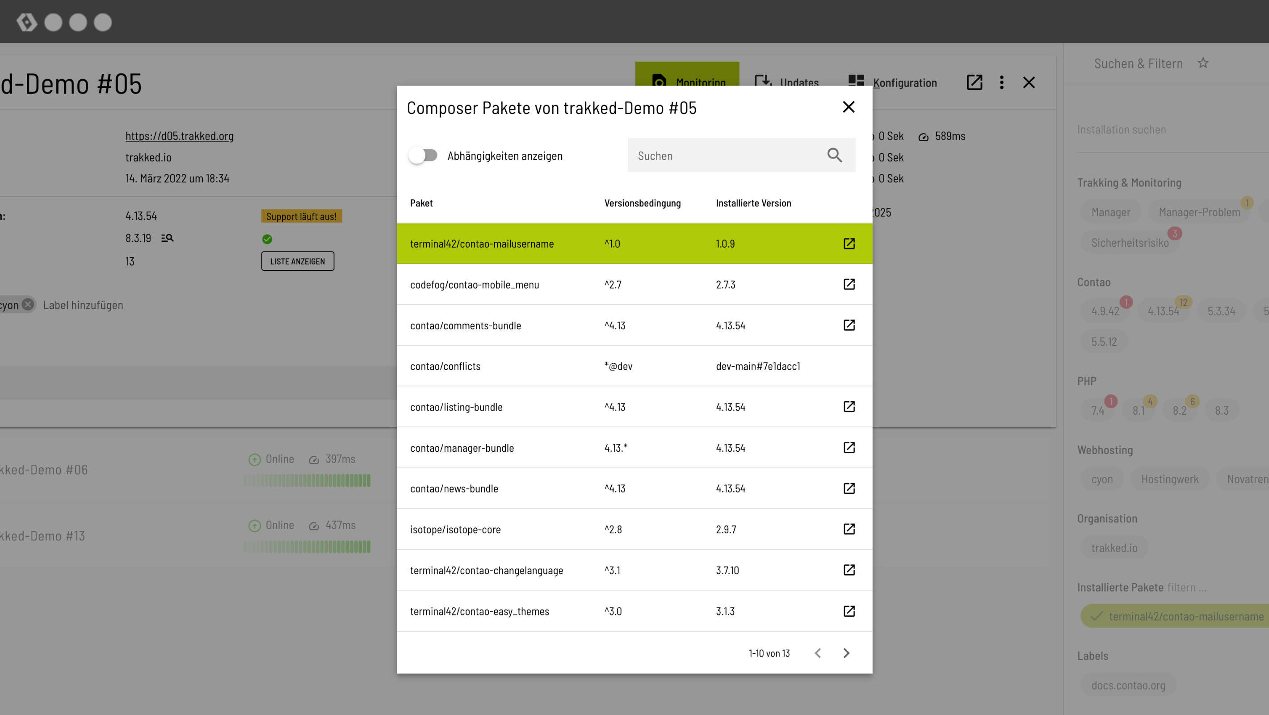Click search magnifier icon in package dialog

tap(835, 155)
